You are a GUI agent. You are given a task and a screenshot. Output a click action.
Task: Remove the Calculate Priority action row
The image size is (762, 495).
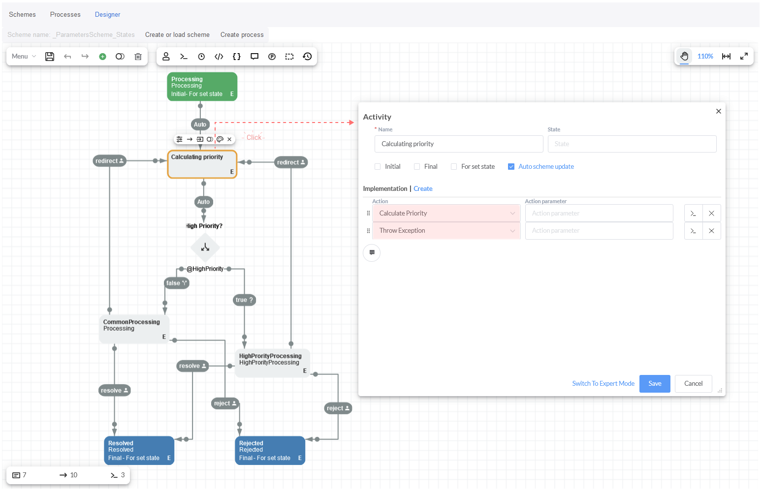coord(711,214)
